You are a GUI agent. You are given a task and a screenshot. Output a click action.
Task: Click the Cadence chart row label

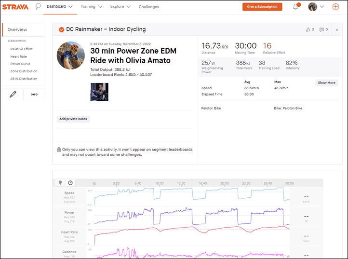coord(69,252)
